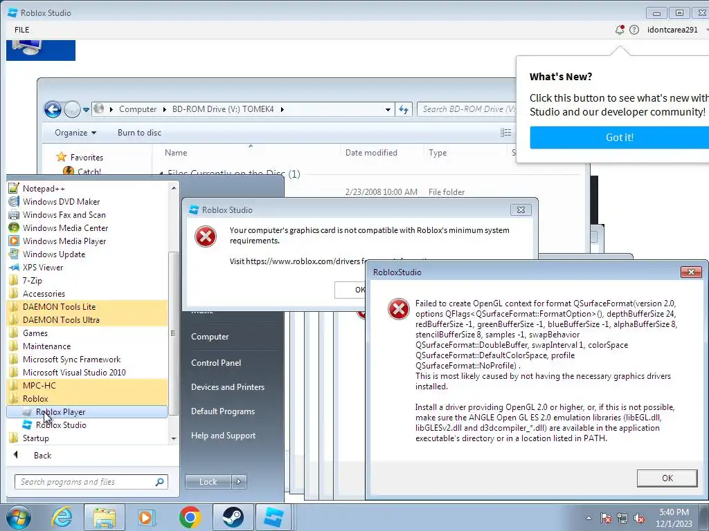Open Windows Update from programs list

pyautogui.click(x=88, y=254)
